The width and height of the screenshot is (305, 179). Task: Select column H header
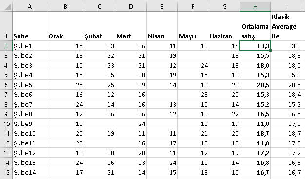[x=255, y=7]
